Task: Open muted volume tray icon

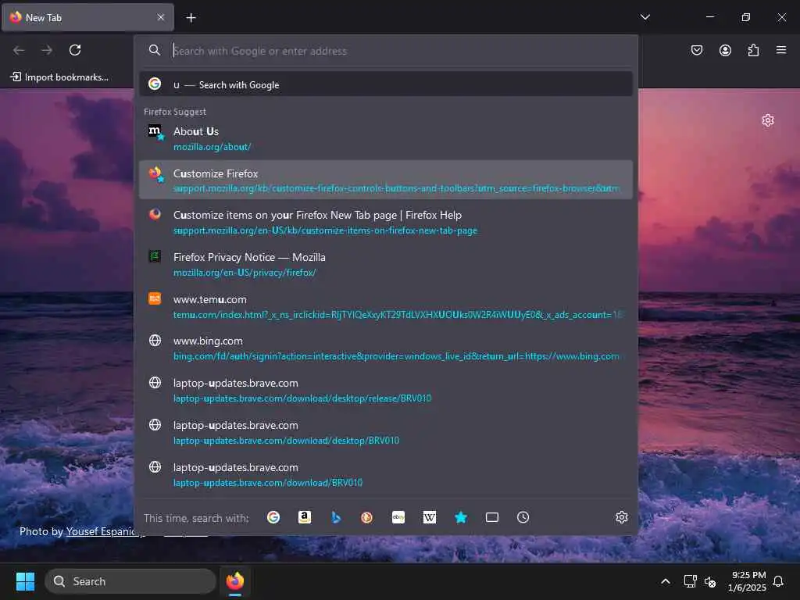Action: pos(709,581)
